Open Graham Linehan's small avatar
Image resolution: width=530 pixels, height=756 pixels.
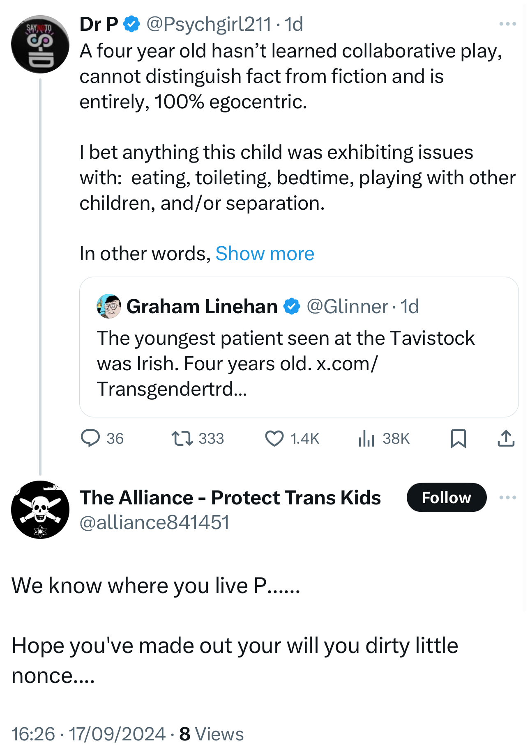(109, 306)
